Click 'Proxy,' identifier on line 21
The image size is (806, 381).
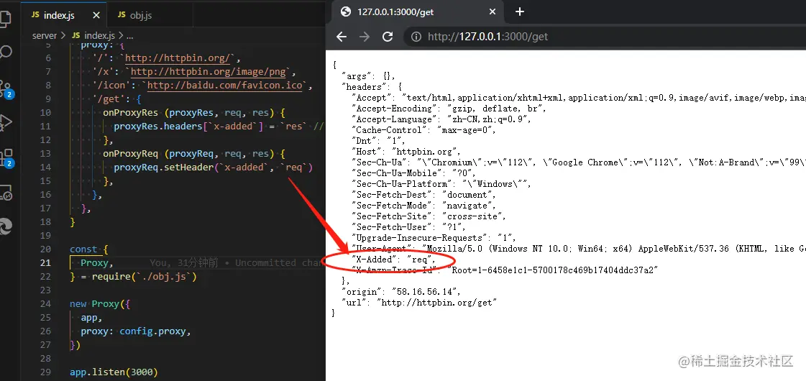(x=96, y=262)
